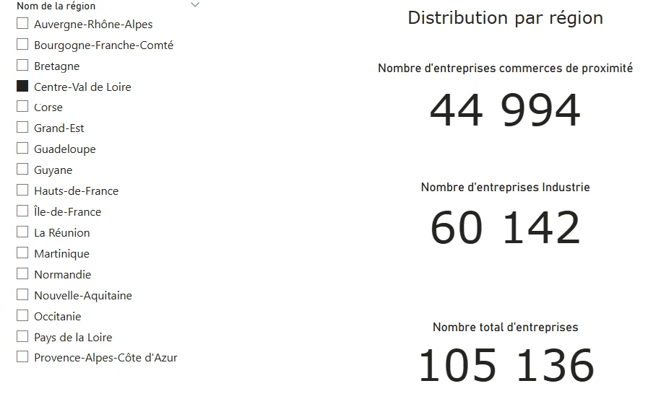Select the Guadeloupe checkbox
Image resolution: width=648 pixels, height=399 pixels.
point(22,149)
